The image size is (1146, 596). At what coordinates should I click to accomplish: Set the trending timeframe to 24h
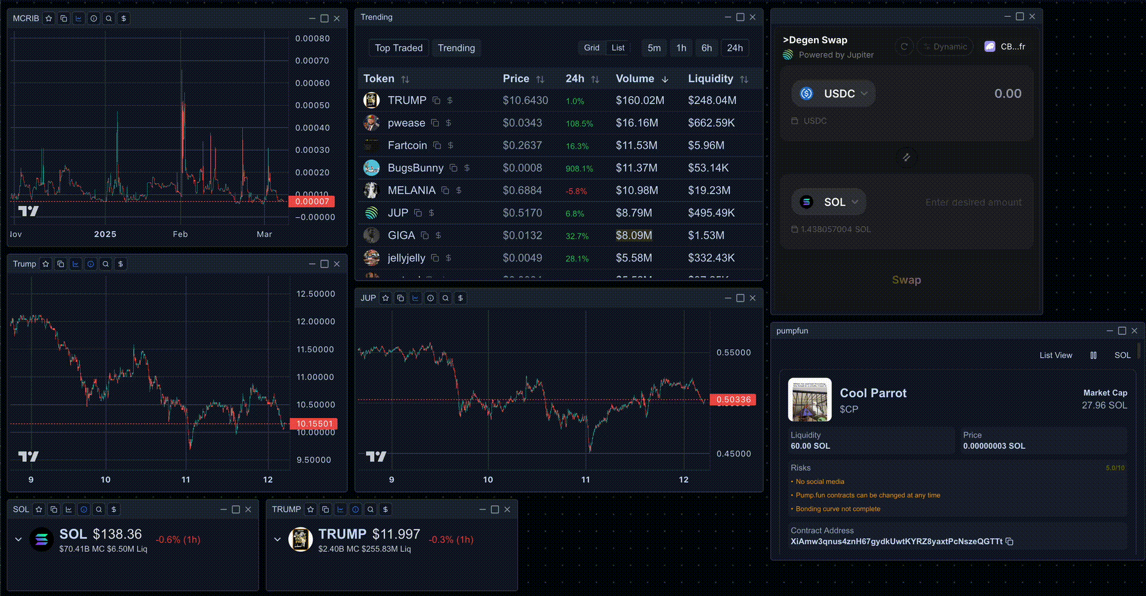pyautogui.click(x=735, y=48)
